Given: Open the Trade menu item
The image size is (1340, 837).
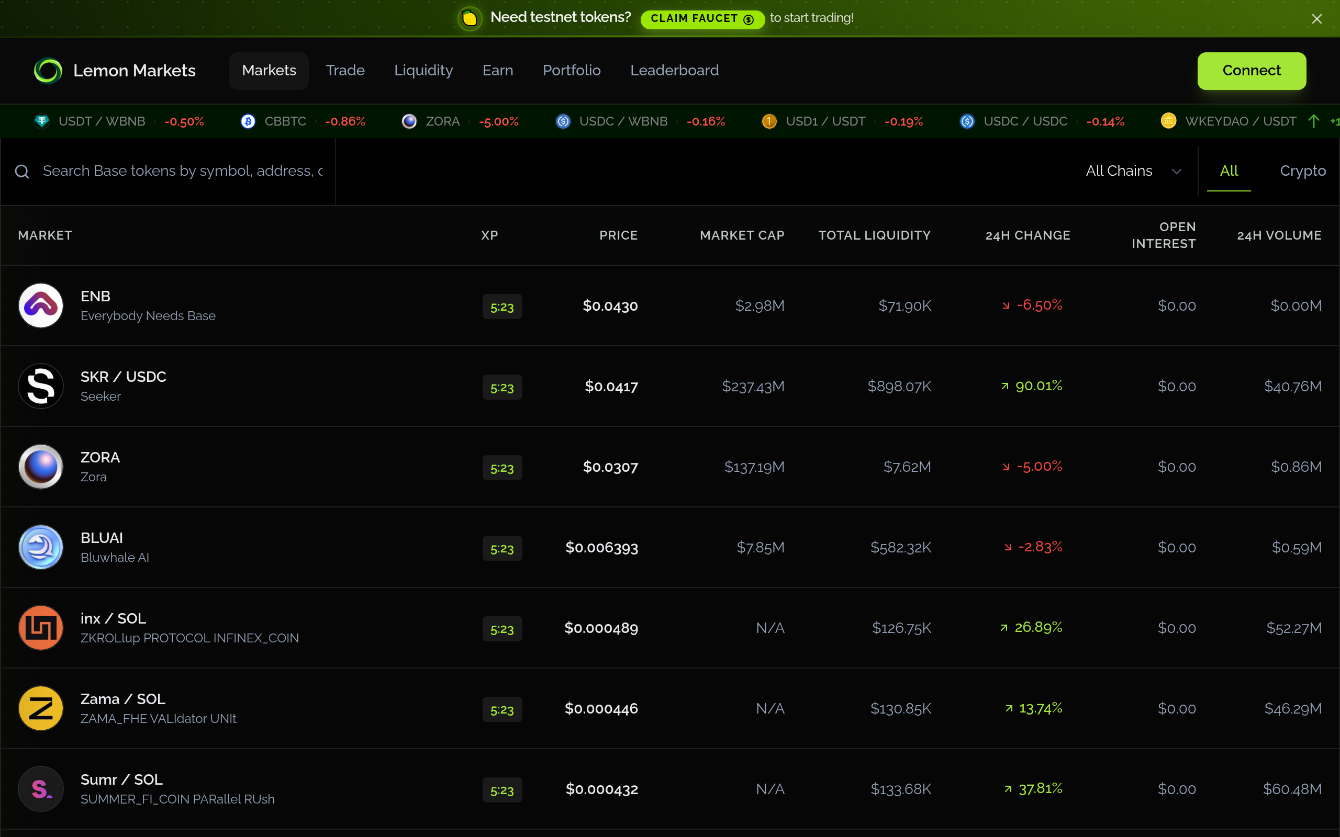Looking at the screenshot, I should coord(345,71).
